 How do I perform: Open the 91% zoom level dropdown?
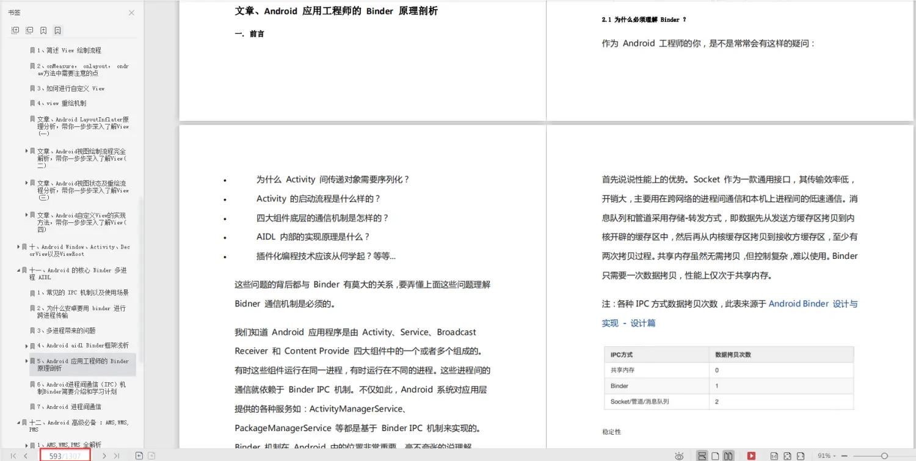click(x=826, y=456)
